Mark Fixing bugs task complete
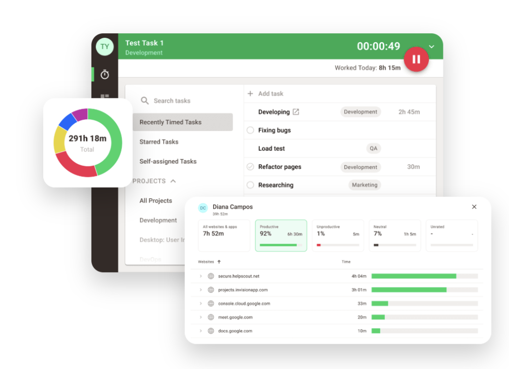Viewport: 509px width, 369px height. pyautogui.click(x=251, y=130)
